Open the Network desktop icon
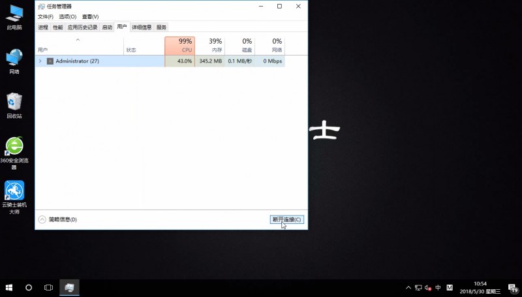The image size is (522, 297). (14, 61)
